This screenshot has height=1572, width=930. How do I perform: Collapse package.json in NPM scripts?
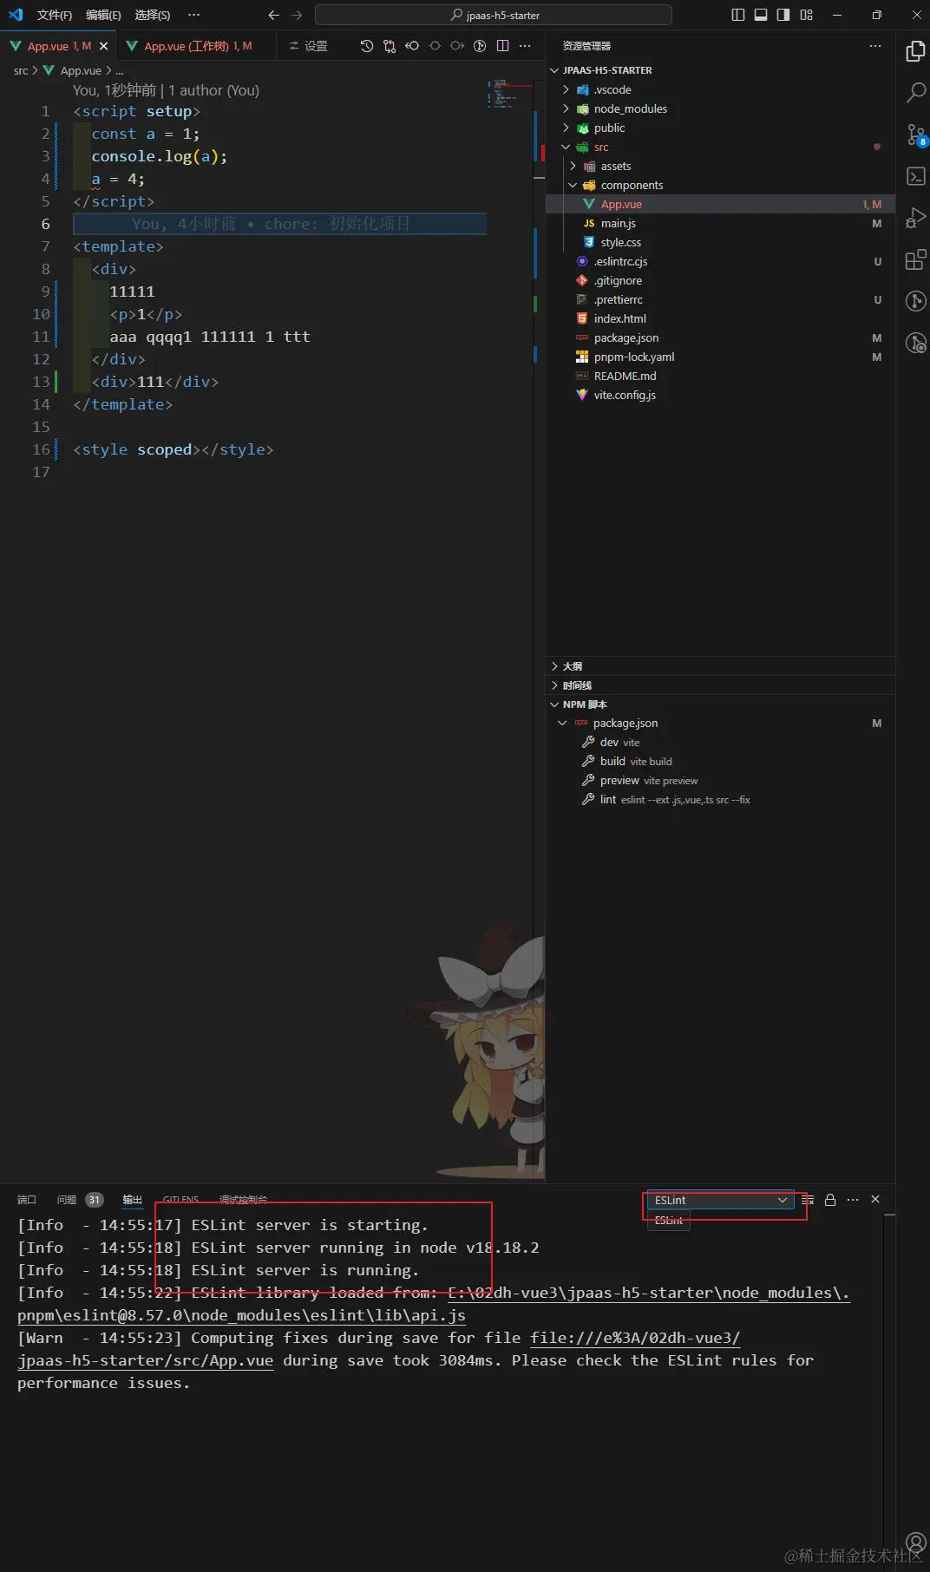562,723
